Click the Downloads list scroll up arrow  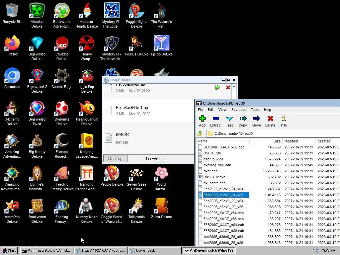[x=234, y=87]
